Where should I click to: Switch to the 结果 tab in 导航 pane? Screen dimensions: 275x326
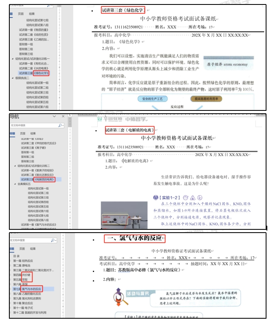point(33,133)
